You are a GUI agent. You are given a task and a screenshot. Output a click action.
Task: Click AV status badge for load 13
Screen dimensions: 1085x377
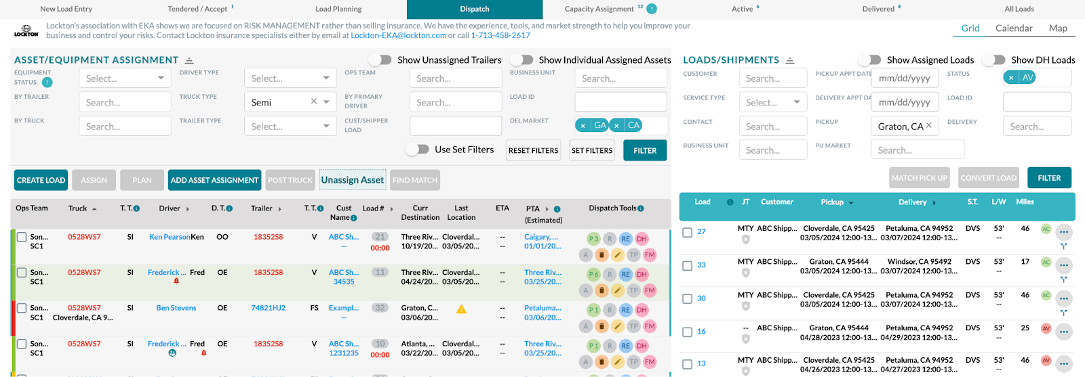(x=1046, y=360)
